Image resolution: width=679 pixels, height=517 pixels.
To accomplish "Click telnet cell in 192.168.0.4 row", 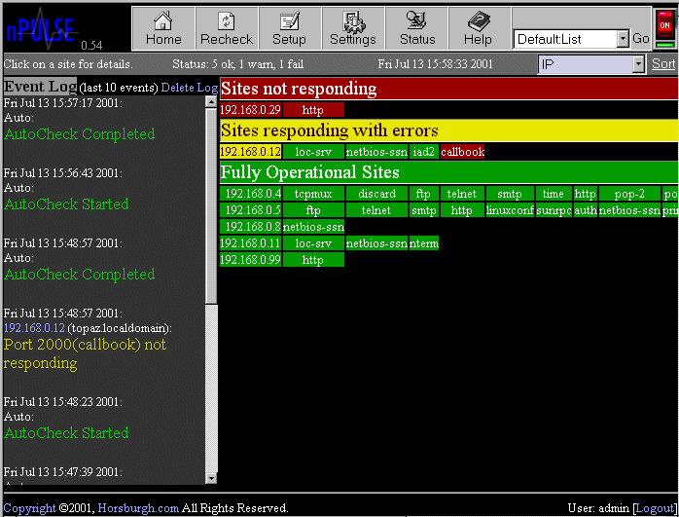I will pyautogui.click(x=462, y=194).
